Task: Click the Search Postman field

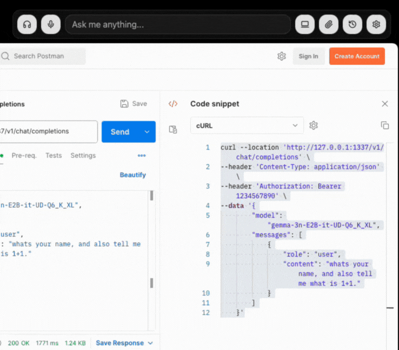Action: (43, 56)
